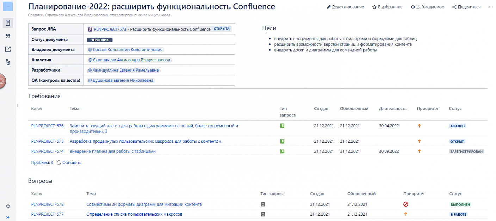Image resolution: width=496 pixels, height=221 pixels.
Task: Click the priority arrow icon for PLNPROJECT-576
Action: coord(419,126)
